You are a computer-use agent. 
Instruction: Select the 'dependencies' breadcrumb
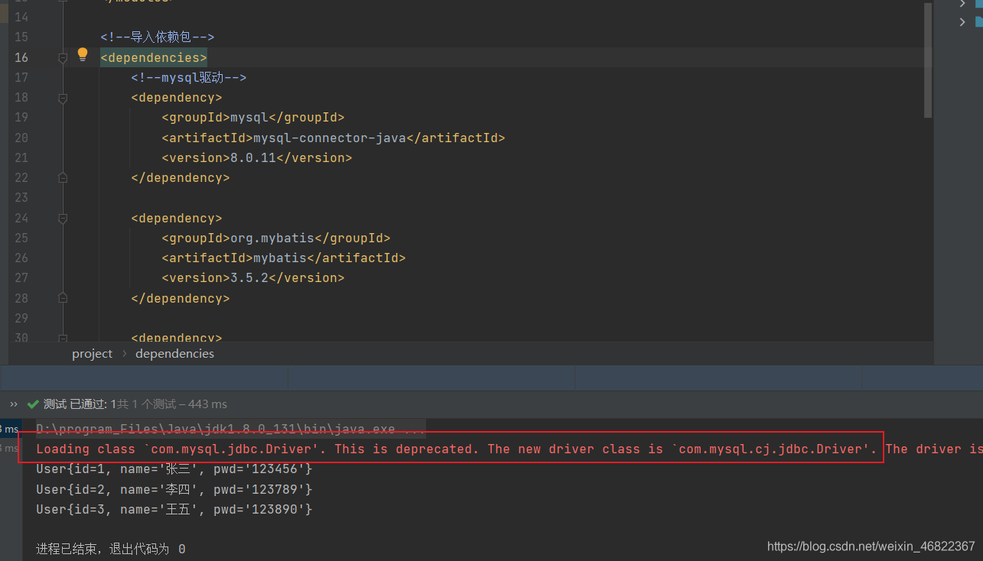[174, 354]
